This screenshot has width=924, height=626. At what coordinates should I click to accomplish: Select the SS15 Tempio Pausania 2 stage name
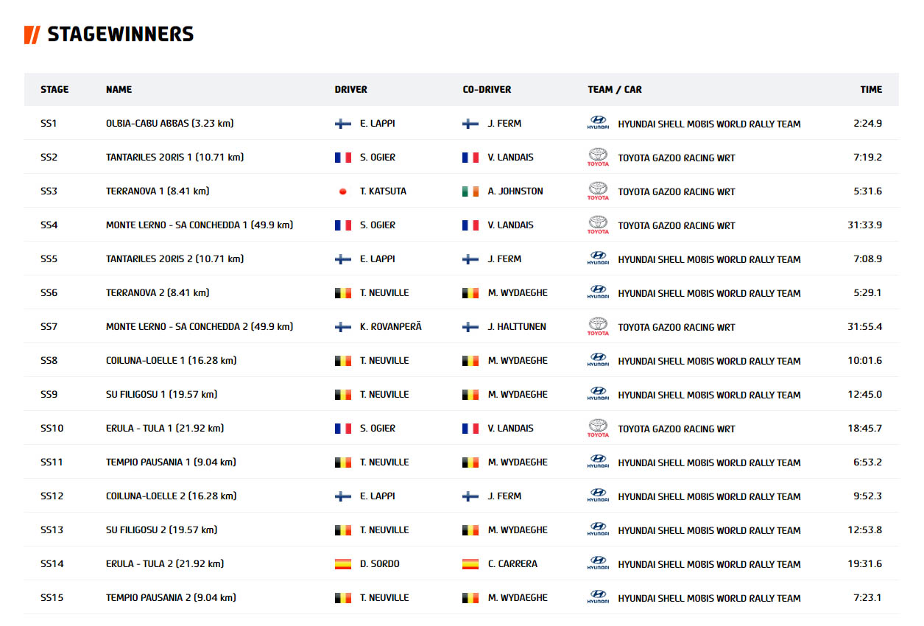coord(171,598)
